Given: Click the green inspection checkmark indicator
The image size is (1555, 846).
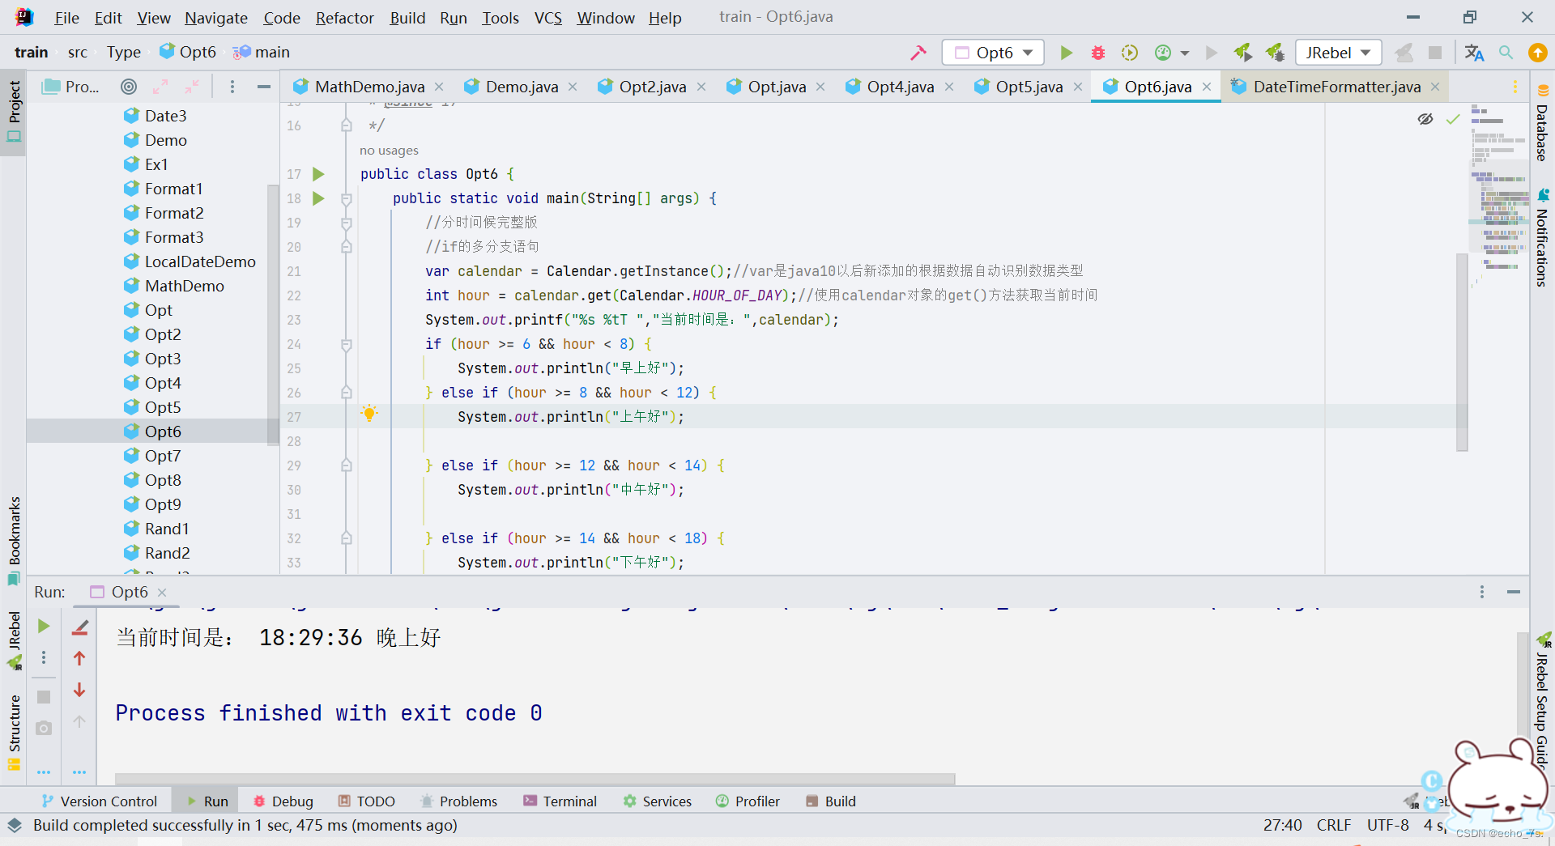Looking at the screenshot, I should pos(1453,118).
